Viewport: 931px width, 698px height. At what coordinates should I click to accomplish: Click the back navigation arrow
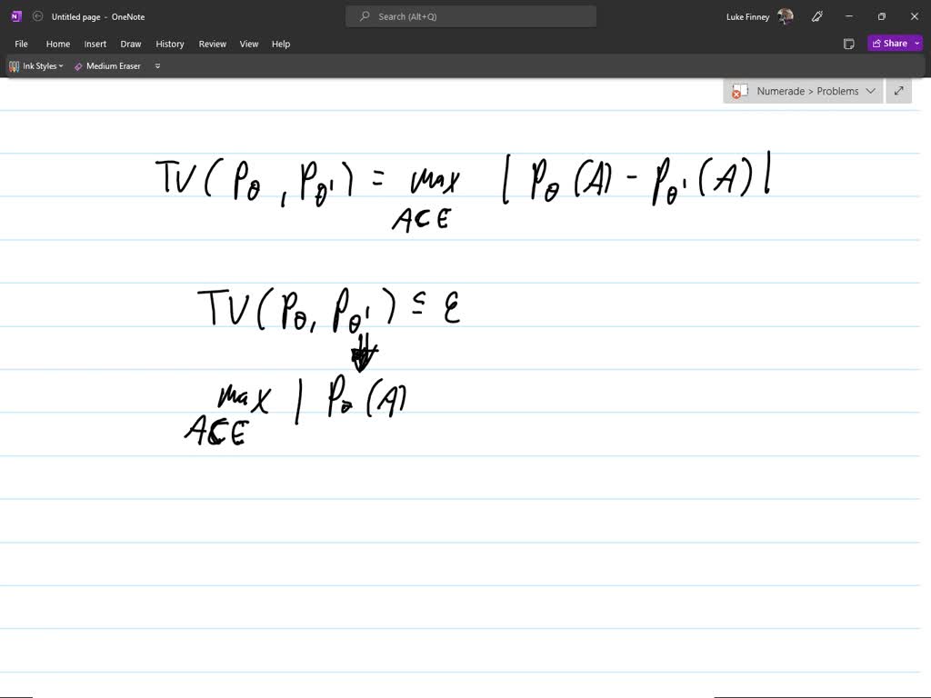[x=37, y=15]
